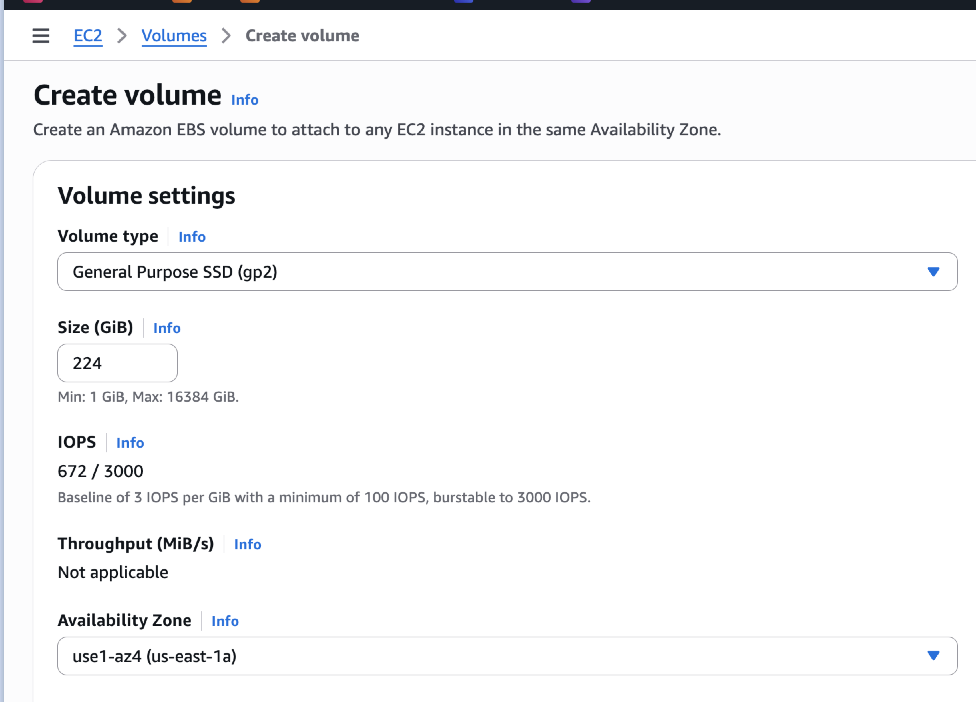
Task: Expand the use1-az4 (us-east-1a) zone dropdown
Action: point(507,656)
